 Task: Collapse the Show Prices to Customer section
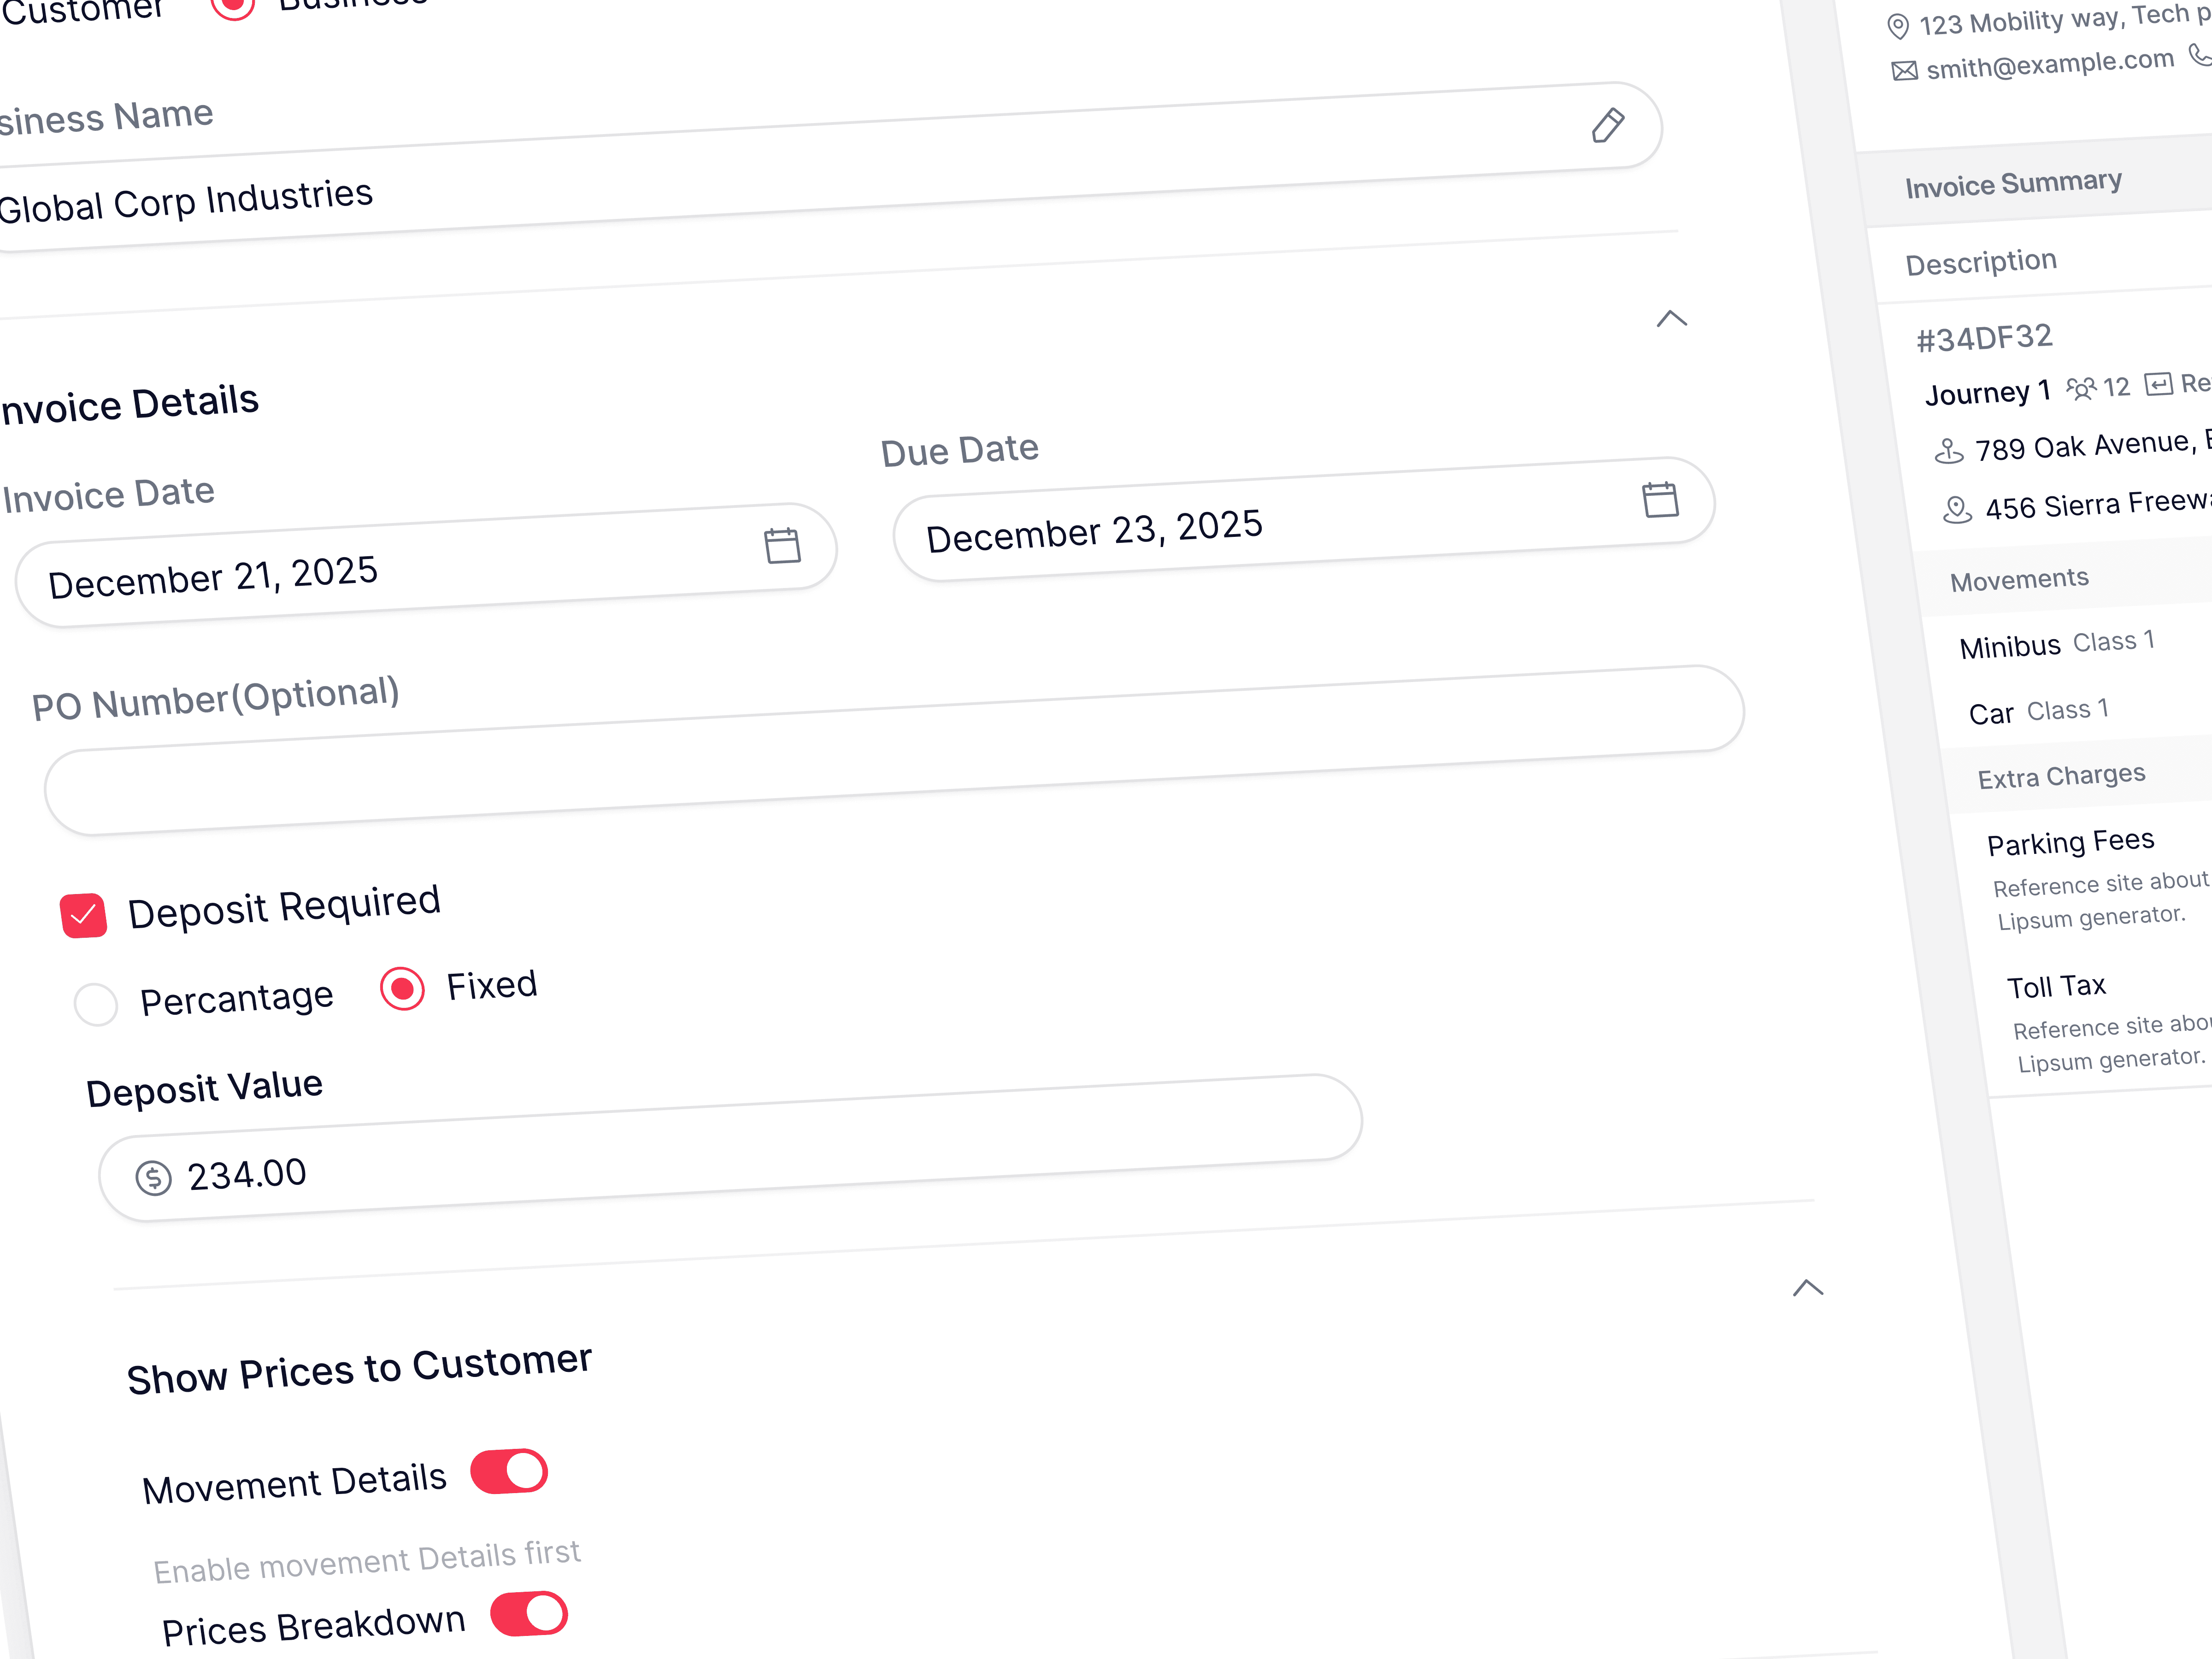pos(1807,1288)
